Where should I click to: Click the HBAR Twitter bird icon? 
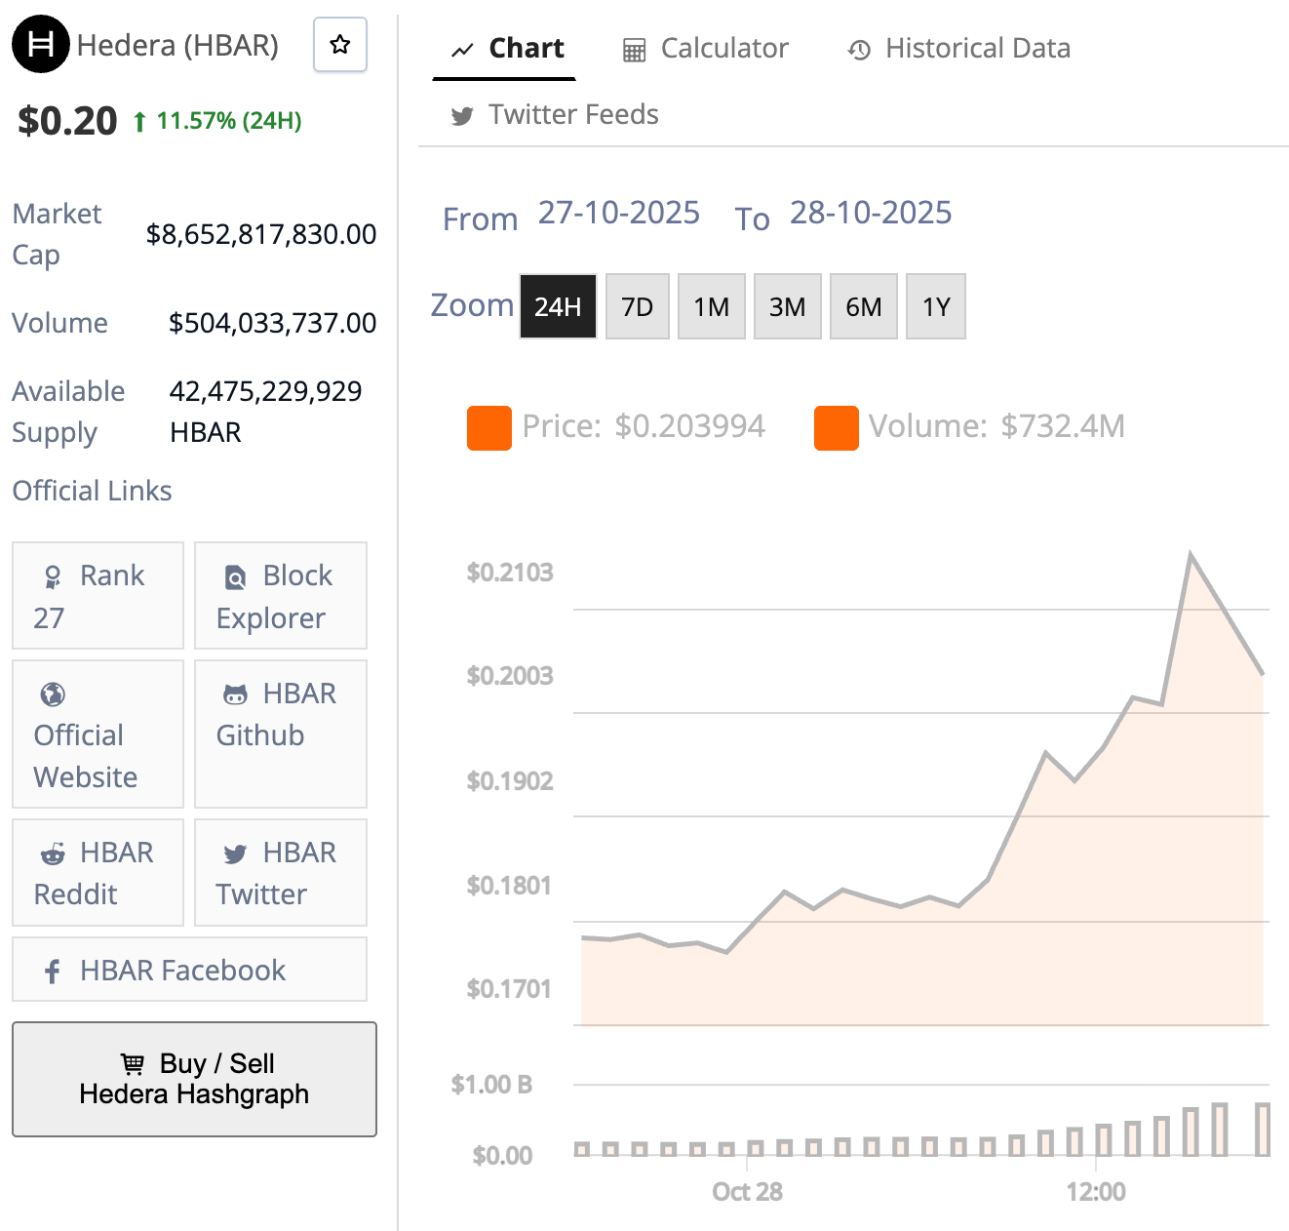(x=236, y=854)
